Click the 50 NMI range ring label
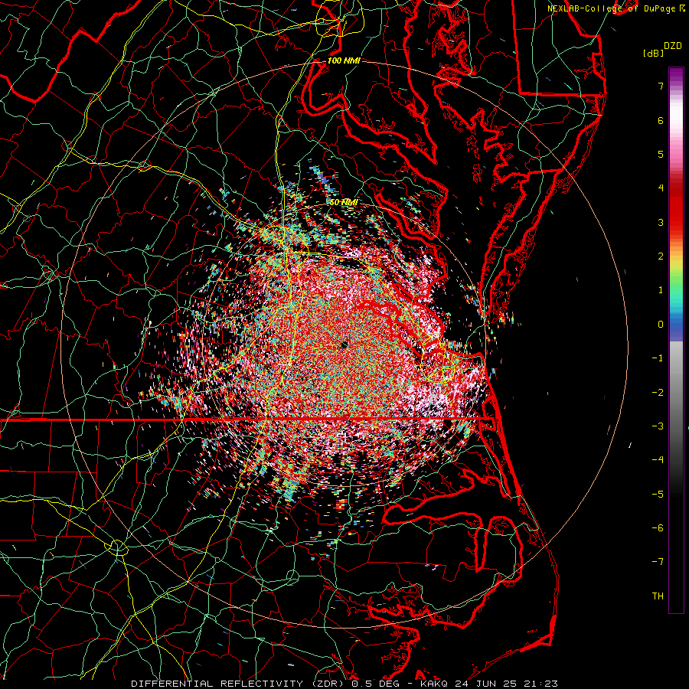689x689 pixels. [x=344, y=202]
